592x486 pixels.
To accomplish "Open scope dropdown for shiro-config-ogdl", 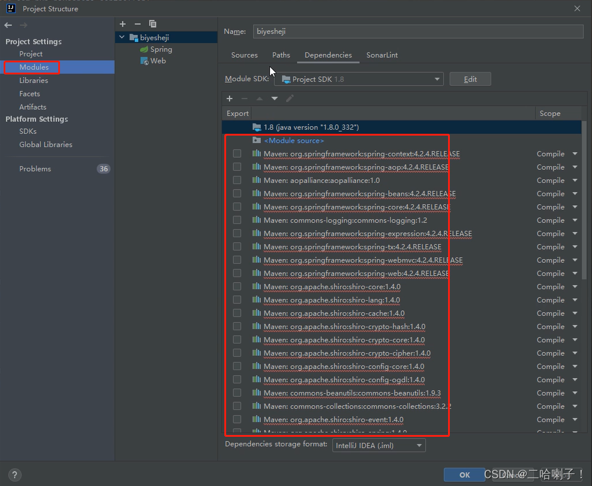I will click(x=575, y=380).
